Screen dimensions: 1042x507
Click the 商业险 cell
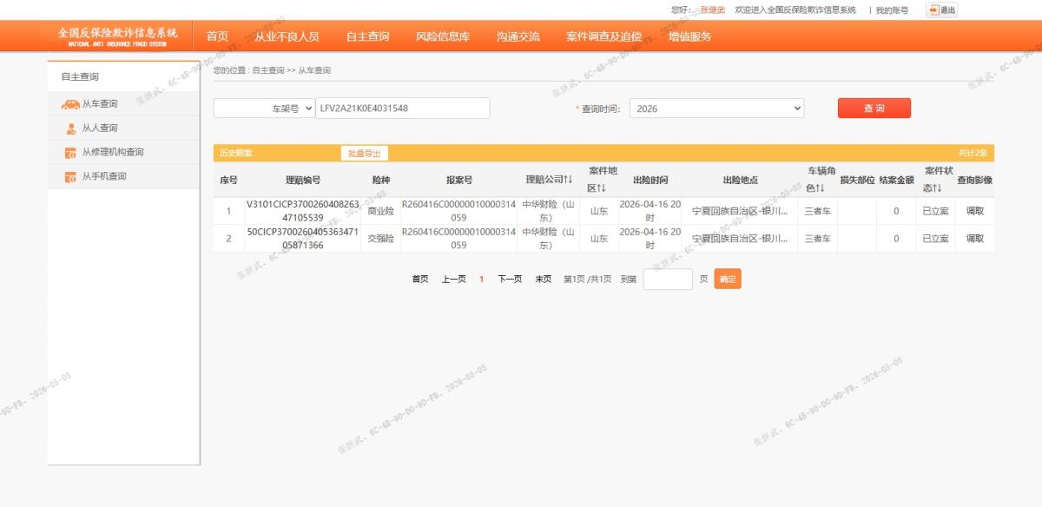tap(380, 211)
